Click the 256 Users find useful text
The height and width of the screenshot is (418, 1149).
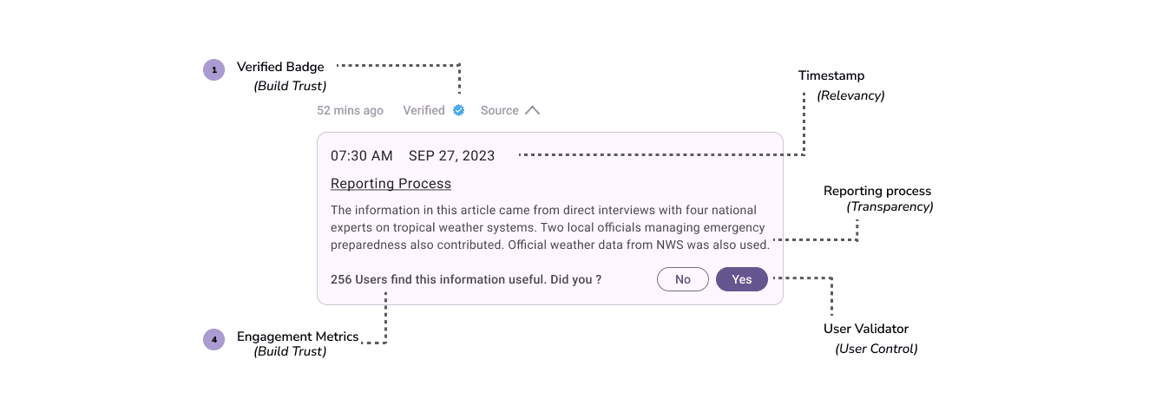click(466, 279)
